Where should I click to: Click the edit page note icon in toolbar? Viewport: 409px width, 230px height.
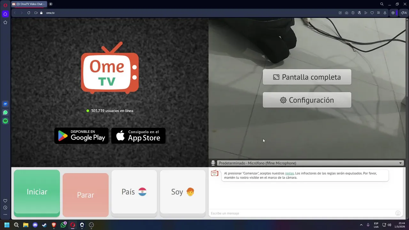(340, 13)
